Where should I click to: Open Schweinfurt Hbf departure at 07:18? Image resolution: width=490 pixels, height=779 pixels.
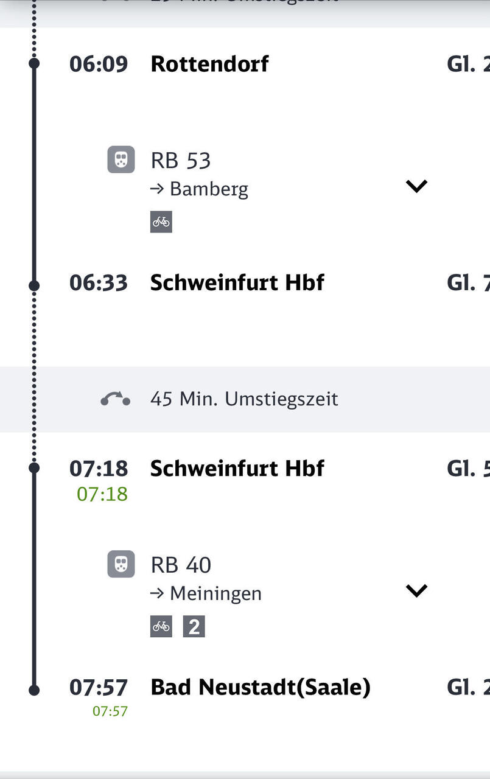(x=237, y=468)
